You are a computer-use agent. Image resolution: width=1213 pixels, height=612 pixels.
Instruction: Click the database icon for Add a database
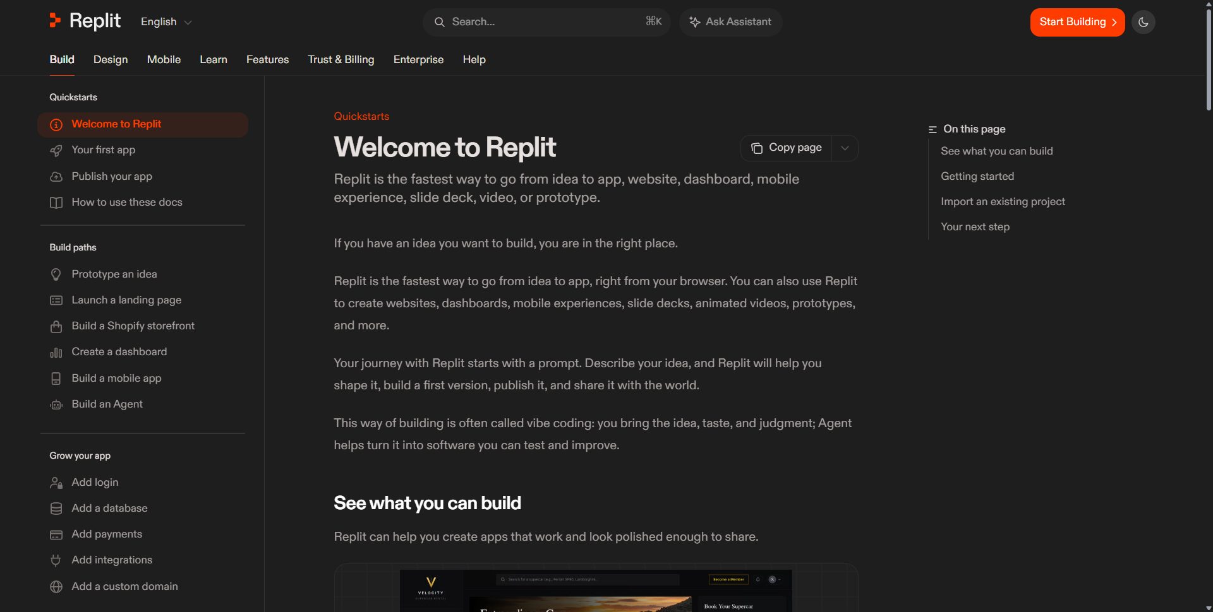[x=56, y=509]
